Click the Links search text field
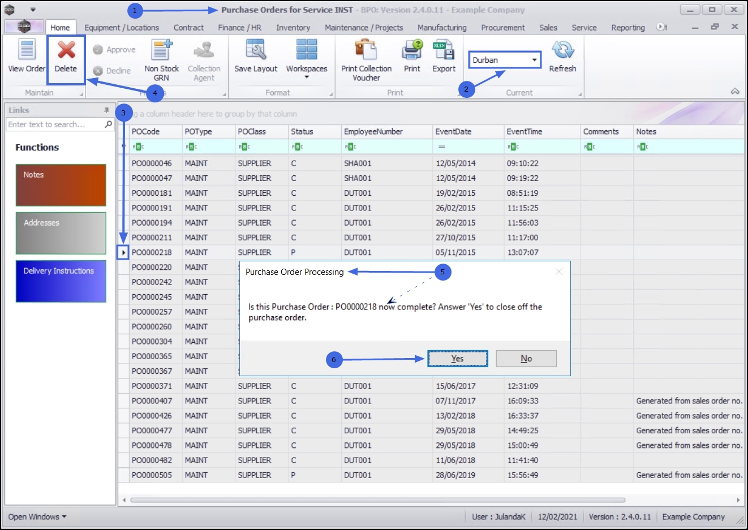The width and height of the screenshot is (748, 530). [54, 124]
